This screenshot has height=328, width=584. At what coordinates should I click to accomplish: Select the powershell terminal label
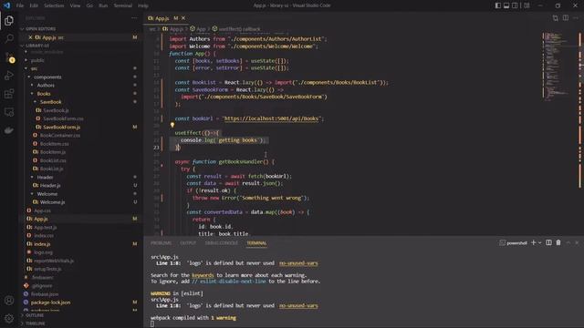pos(513,243)
